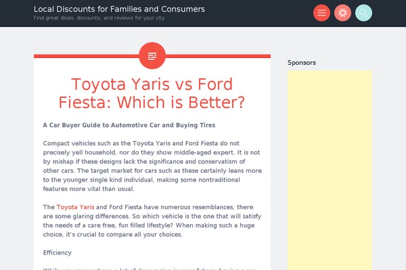Click the 'Efficiency' section heading

click(58, 252)
